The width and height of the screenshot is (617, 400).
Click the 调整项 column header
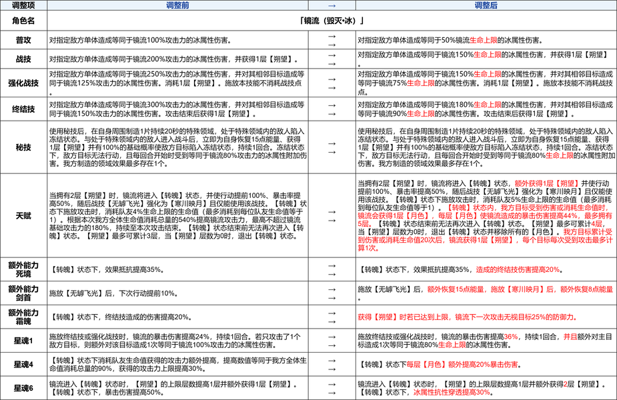point(24,5)
